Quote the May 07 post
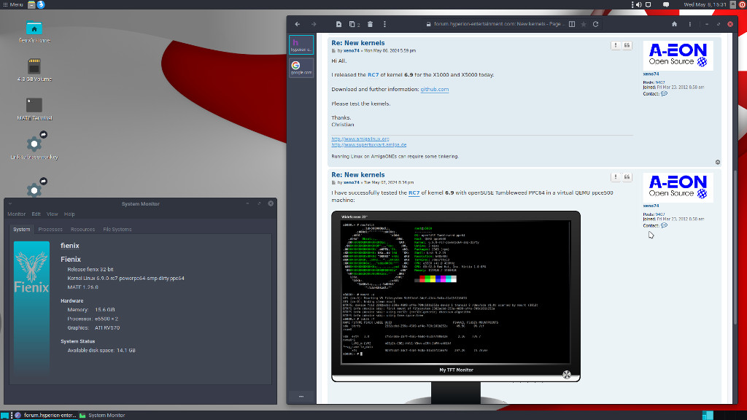 [627, 177]
